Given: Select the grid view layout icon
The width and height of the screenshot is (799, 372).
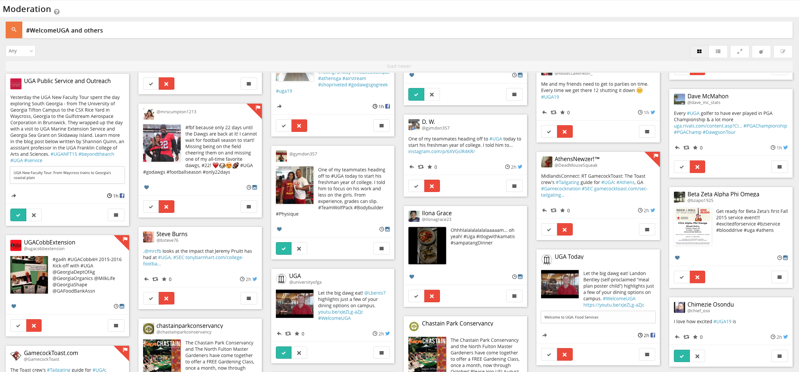Looking at the screenshot, I should click(x=699, y=51).
